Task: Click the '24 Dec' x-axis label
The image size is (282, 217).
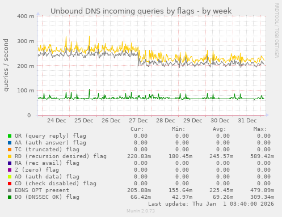Action: (57, 121)
